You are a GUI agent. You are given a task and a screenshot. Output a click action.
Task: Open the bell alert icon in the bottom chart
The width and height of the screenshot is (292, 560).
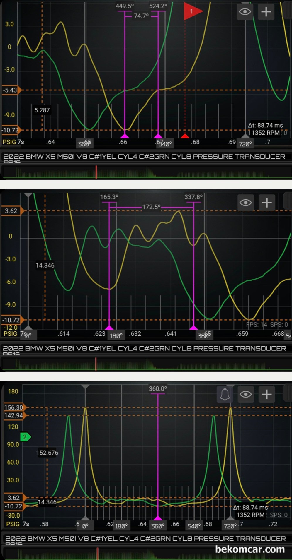pos(225,394)
